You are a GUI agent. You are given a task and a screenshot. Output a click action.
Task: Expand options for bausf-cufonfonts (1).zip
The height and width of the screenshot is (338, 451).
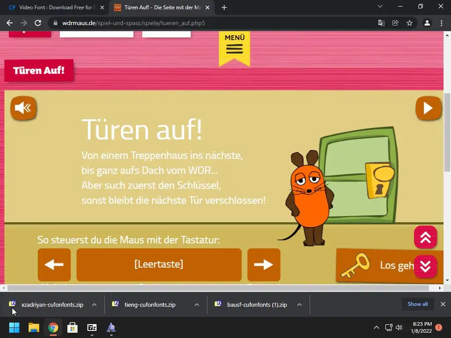tap(299, 305)
